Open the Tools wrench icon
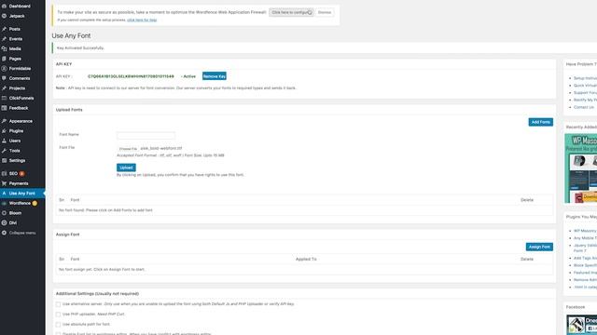 click(4, 151)
